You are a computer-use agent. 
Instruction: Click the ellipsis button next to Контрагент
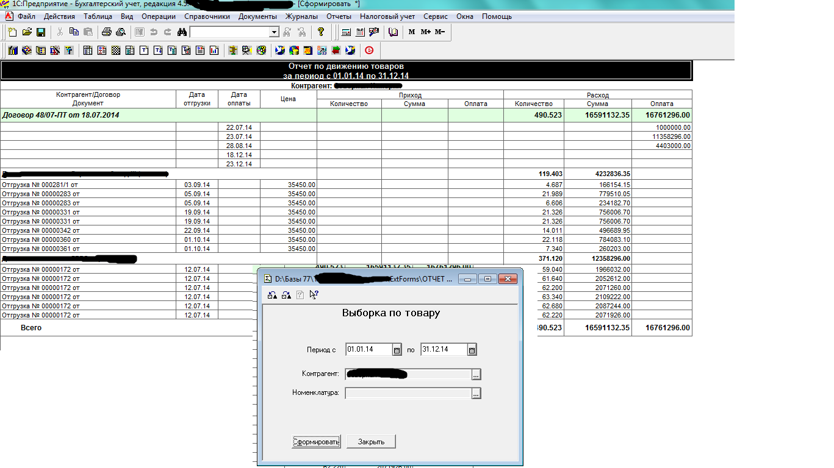[476, 374]
